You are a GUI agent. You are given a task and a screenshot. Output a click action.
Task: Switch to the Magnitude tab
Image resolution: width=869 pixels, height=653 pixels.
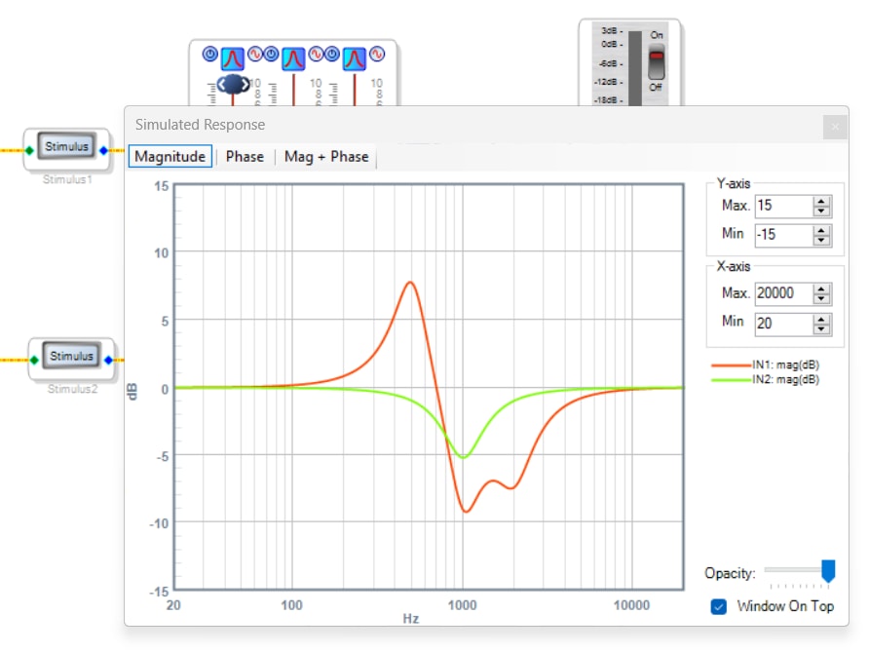[170, 156]
